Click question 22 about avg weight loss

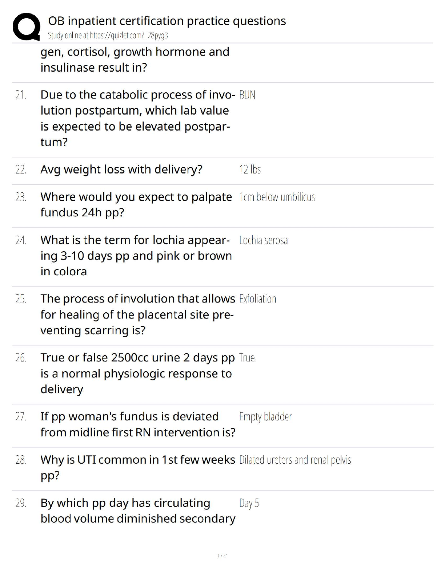tap(121, 169)
